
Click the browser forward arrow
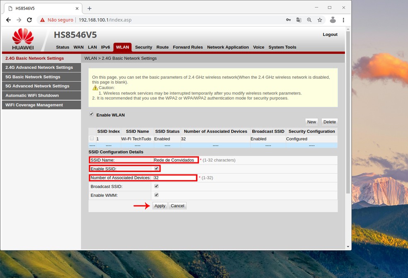point(19,20)
